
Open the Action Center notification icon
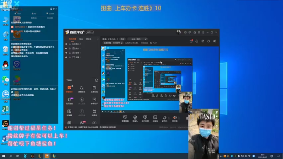pyautogui.click(x=278, y=156)
